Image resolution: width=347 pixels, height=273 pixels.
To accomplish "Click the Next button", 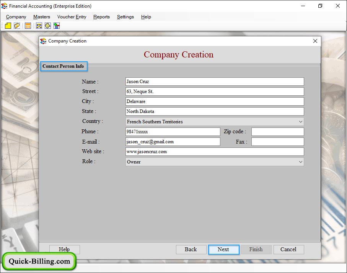I will tap(223, 250).
